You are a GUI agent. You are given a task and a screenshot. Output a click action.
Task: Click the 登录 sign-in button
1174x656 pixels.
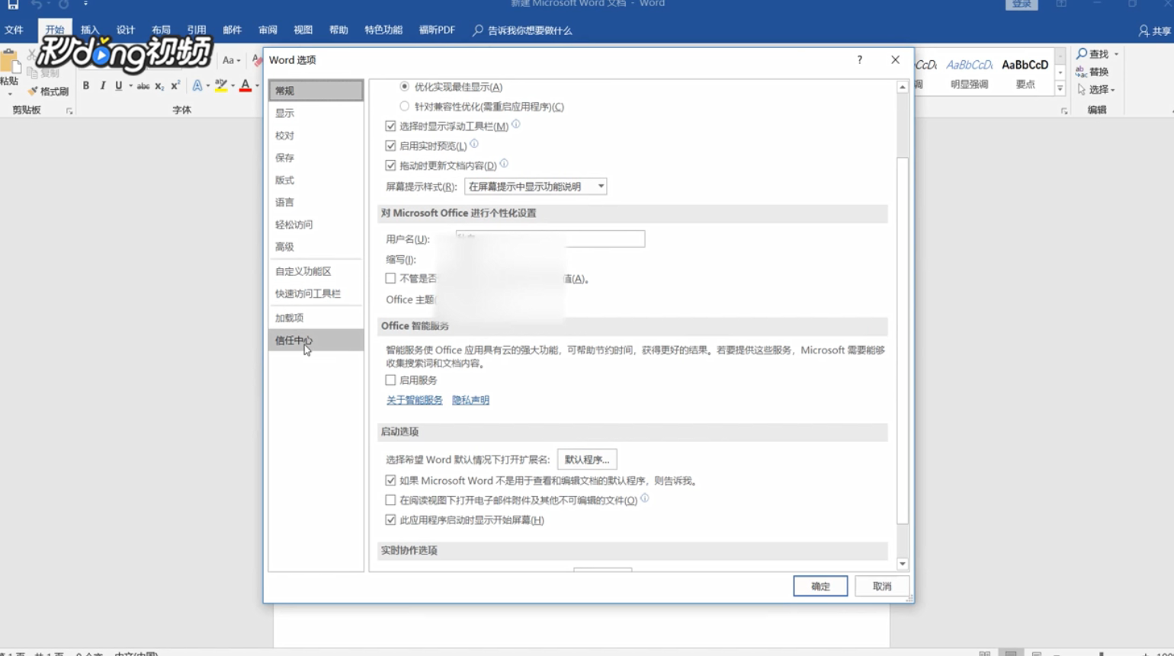1022,4
